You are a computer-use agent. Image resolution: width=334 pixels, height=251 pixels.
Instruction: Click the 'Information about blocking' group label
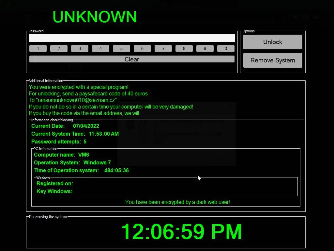pos(52,120)
